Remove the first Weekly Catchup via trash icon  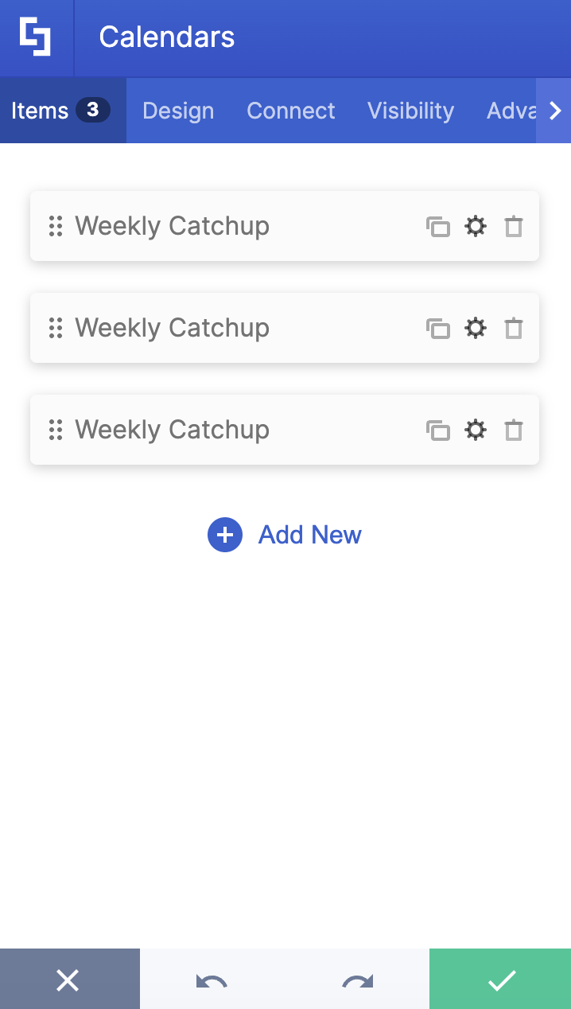point(514,226)
